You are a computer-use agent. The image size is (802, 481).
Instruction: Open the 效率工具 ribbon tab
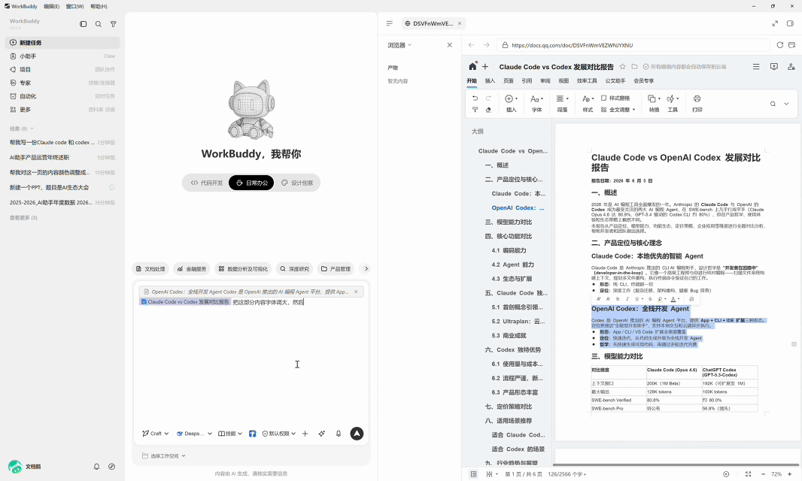(587, 80)
